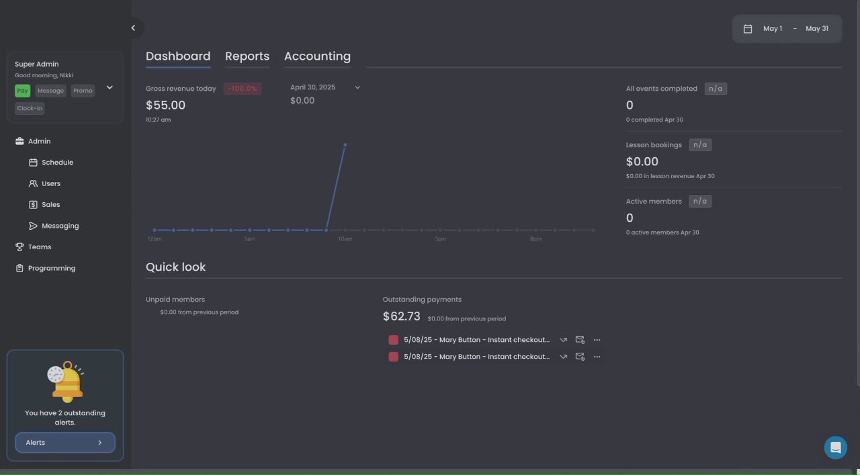Open the Alerts button

point(65,443)
